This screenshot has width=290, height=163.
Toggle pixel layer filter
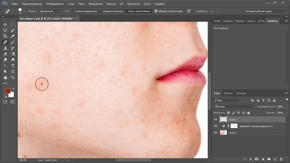pos(252,101)
